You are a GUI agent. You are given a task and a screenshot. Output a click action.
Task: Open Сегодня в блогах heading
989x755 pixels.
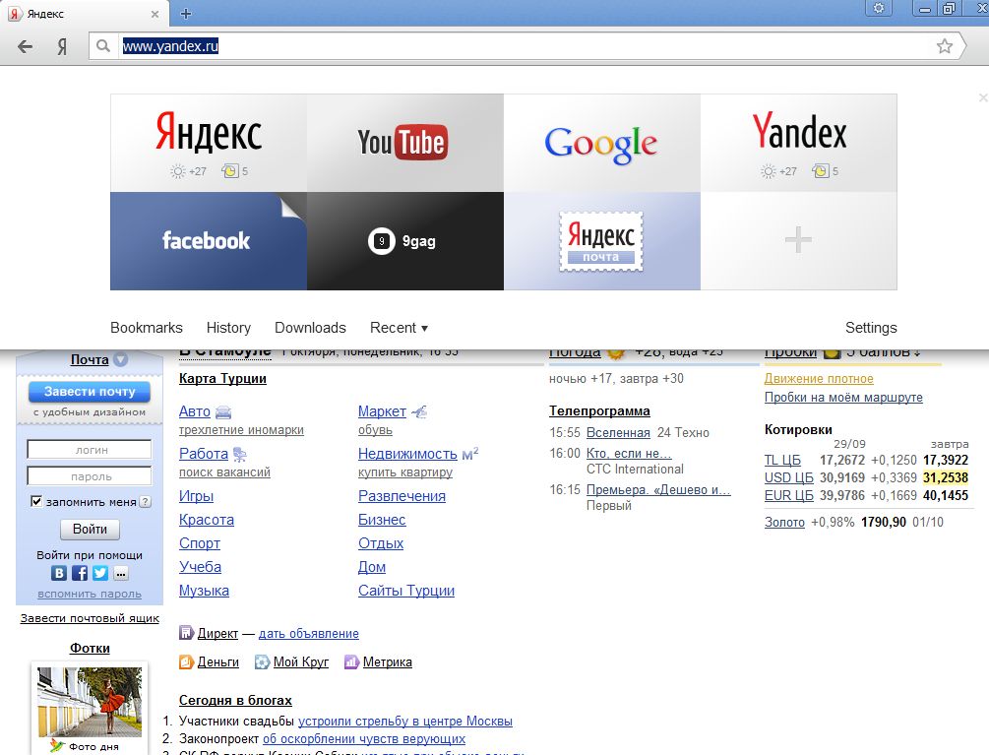coord(235,700)
